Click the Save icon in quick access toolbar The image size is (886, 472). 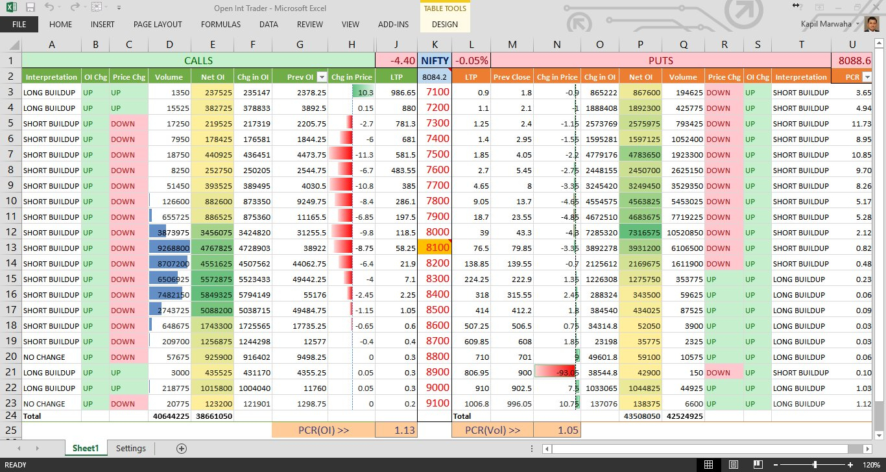click(x=30, y=8)
